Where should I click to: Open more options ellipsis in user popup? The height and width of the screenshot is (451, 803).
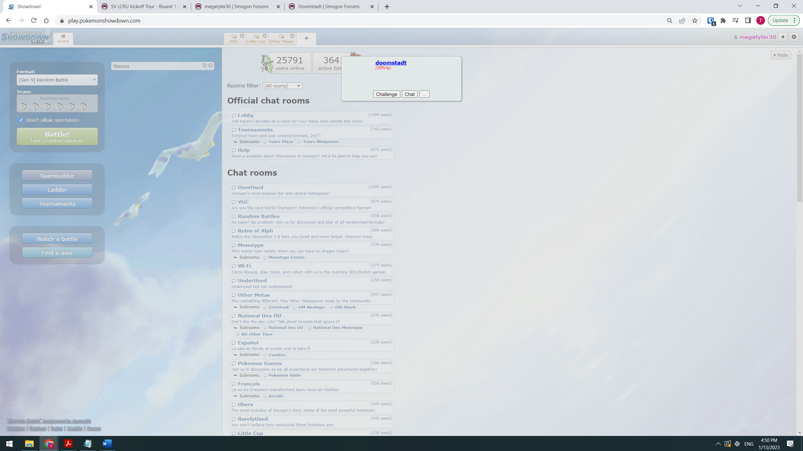[x=424, y=94]
